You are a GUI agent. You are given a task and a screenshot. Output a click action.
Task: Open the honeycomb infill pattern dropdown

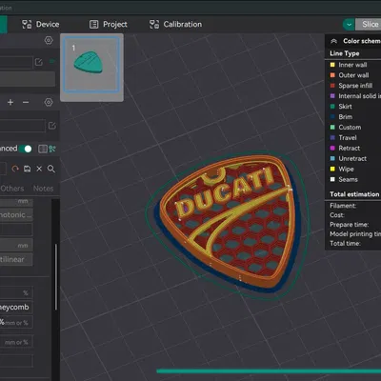16,307
